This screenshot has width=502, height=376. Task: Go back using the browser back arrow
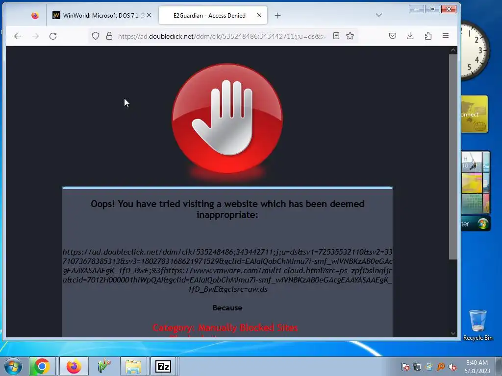(18, 36)
